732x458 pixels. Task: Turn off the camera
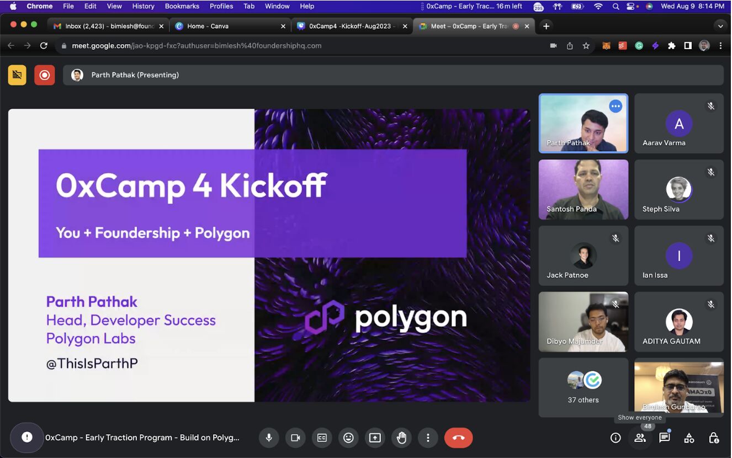pos(295,438)
